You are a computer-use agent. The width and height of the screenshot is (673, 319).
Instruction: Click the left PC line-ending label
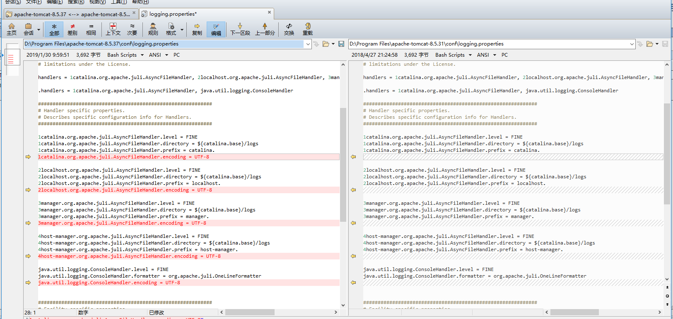tap(176, 55)
